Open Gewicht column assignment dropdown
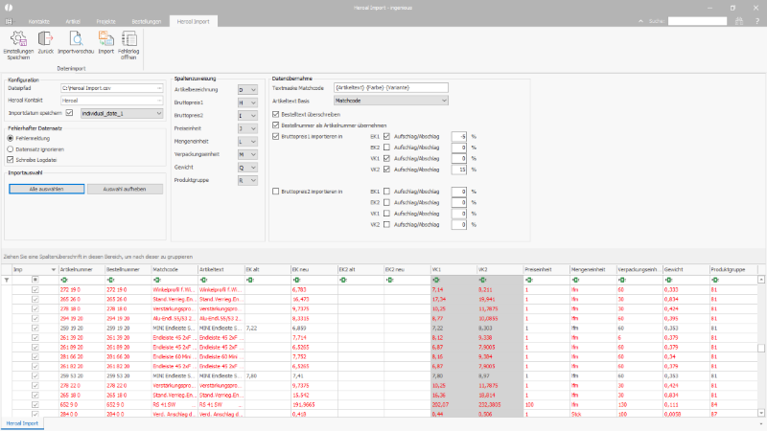The image size is (767, 431). coord(253,167)
